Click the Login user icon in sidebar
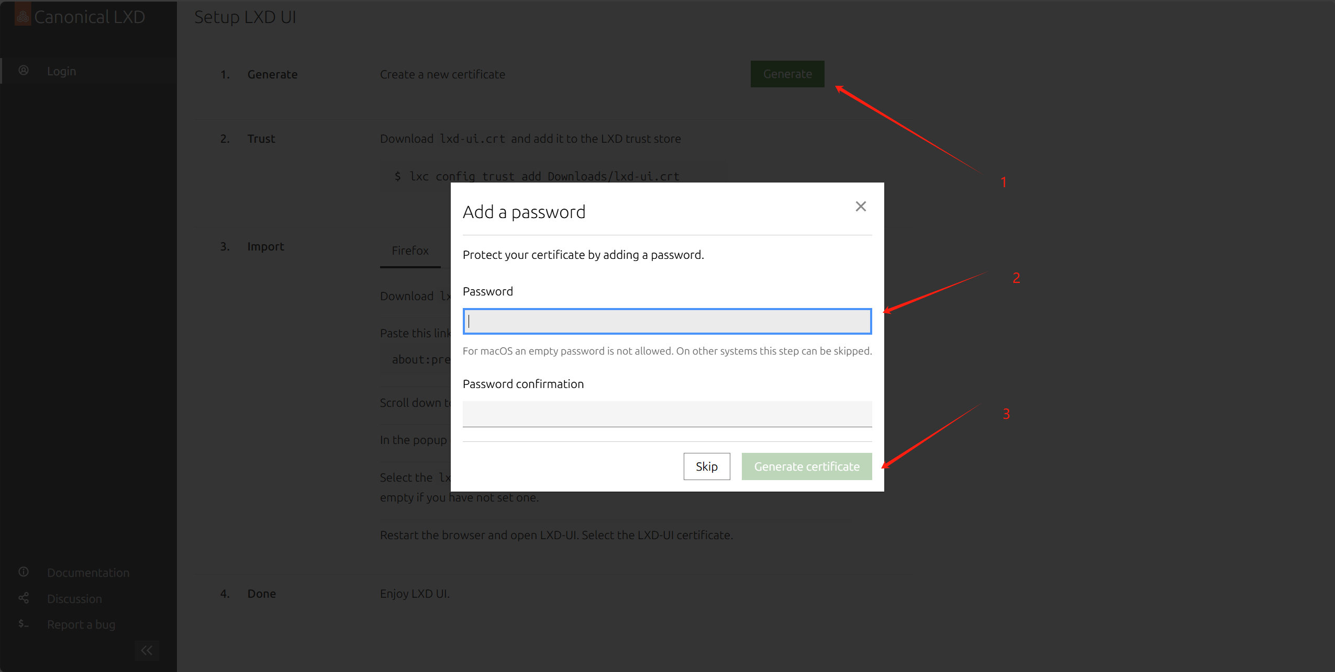The image size is (1335, 672). (24, 71)
